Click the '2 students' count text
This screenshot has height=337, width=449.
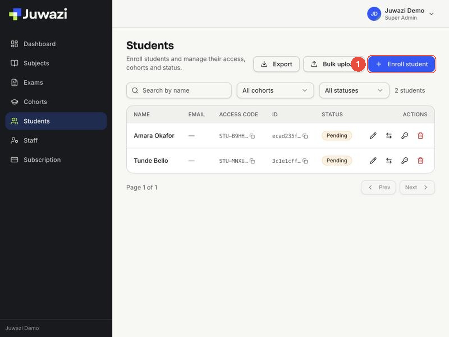point(410,90)
